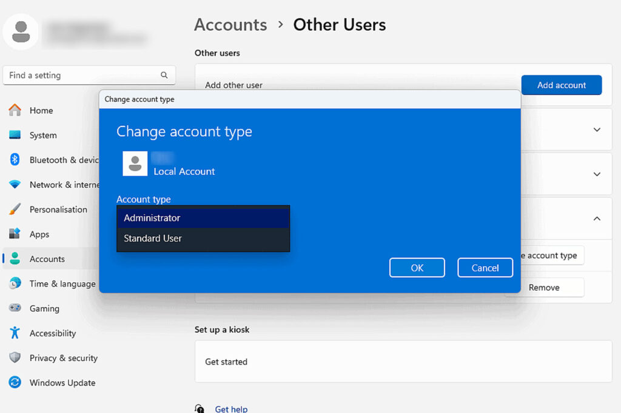Viewport: 621px width, 413px height.
Task: Click the Account type label
Action: click(143, 199)
